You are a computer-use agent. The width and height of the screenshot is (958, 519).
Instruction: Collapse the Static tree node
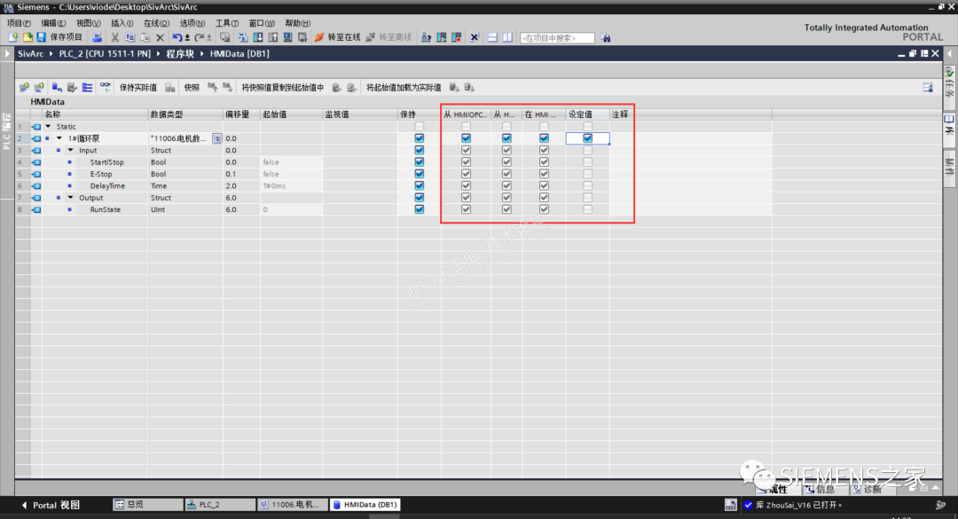click(x=48, y=127)
